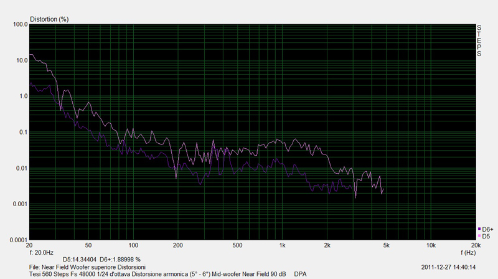Click the 2k frequency axis label

pyautogui.click(x=327, y=245)
